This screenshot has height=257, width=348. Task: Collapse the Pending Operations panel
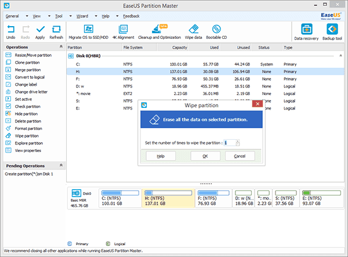61,165
